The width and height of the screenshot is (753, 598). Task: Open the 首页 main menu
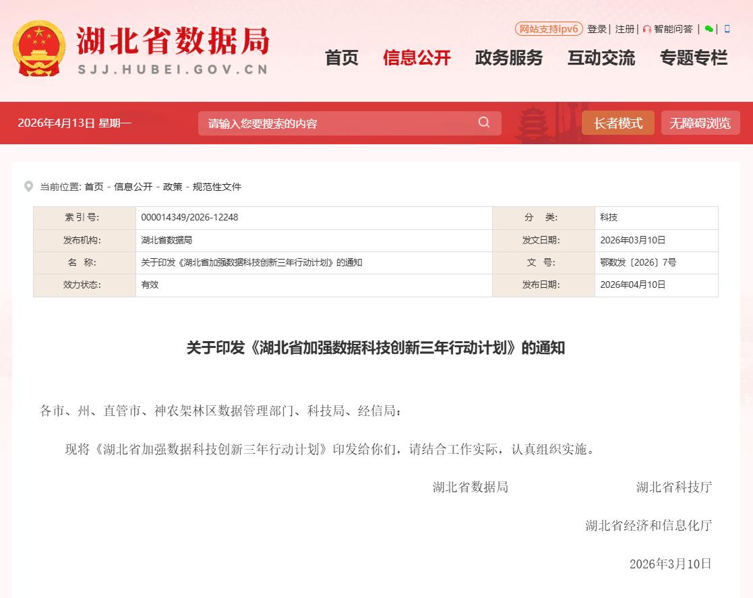click(x=342, y=58)
